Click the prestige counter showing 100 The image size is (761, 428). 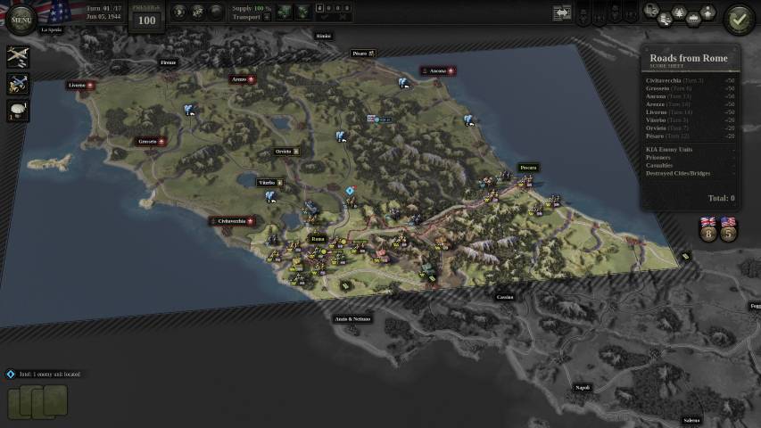147,20
